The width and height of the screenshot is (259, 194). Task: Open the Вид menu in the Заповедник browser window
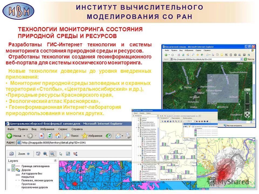click(34, 129)
